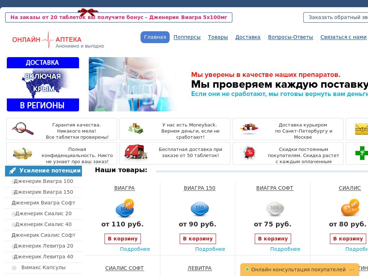
Task: Click the green status dot in consultation bar
Action: click(247, 269)
